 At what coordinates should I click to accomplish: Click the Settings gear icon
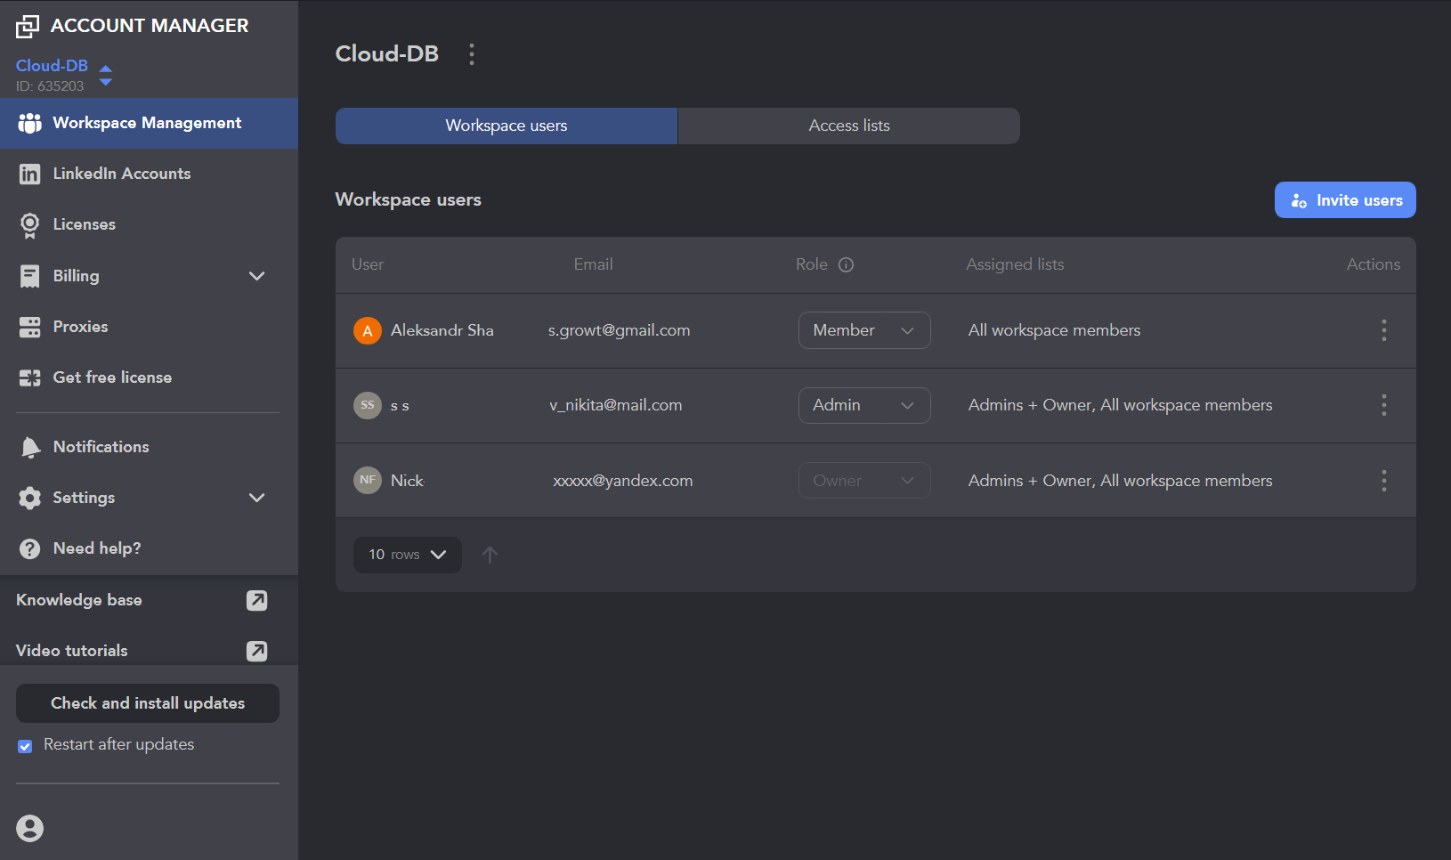tap(29, 498)
